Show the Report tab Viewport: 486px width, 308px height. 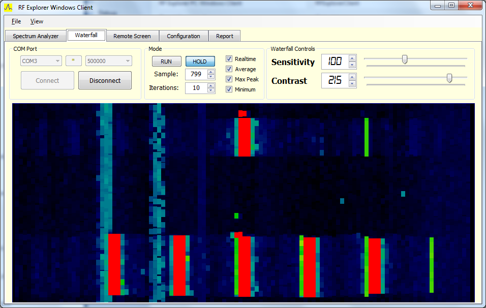[225, 36]
